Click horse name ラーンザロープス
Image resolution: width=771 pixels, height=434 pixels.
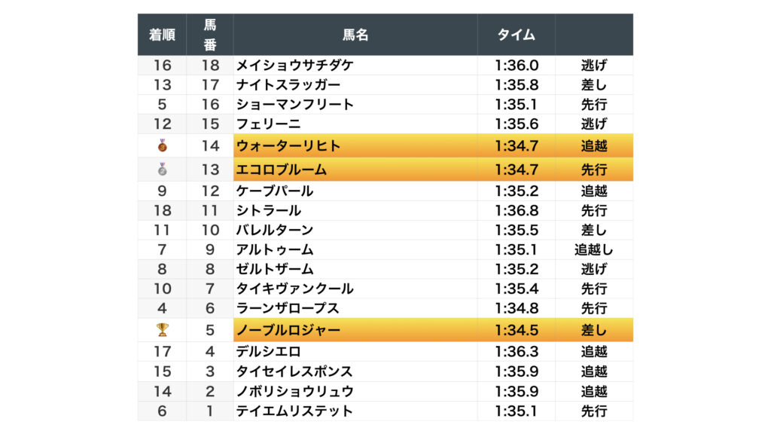[x=288, y=308]
